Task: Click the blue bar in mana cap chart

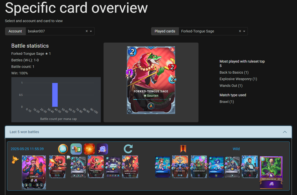Action: pos(55,95)
